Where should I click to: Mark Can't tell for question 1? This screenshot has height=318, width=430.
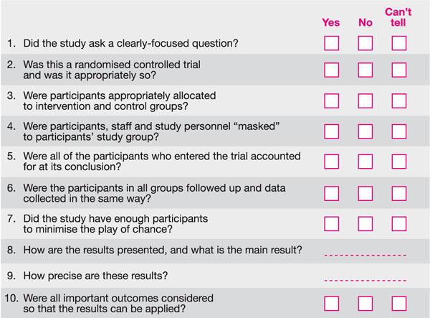399,44
